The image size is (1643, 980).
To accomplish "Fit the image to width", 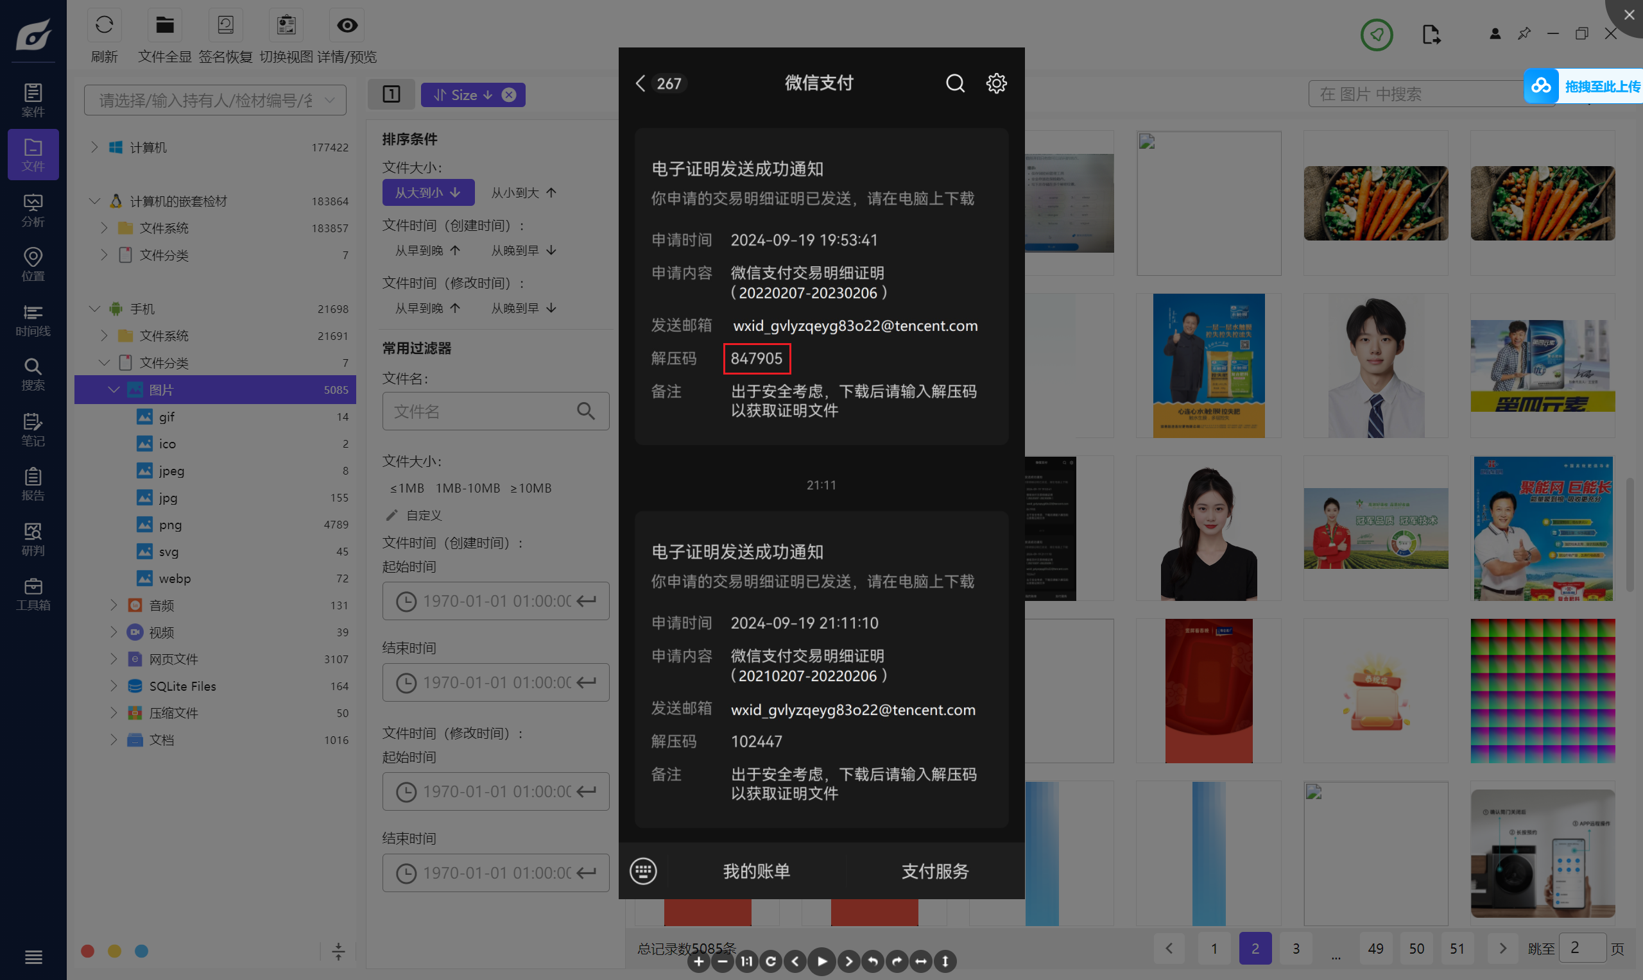I will click(x=921, y=961).
